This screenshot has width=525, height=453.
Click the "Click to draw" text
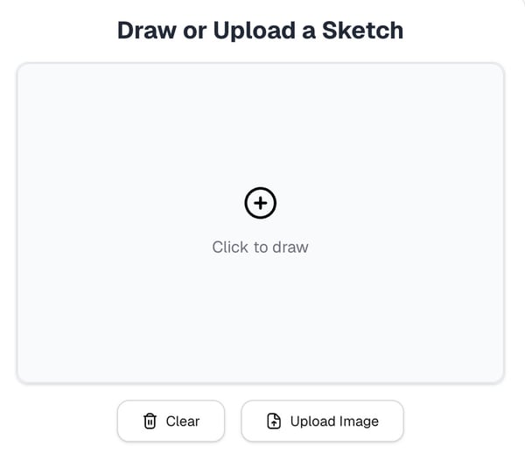click(260, 247)
